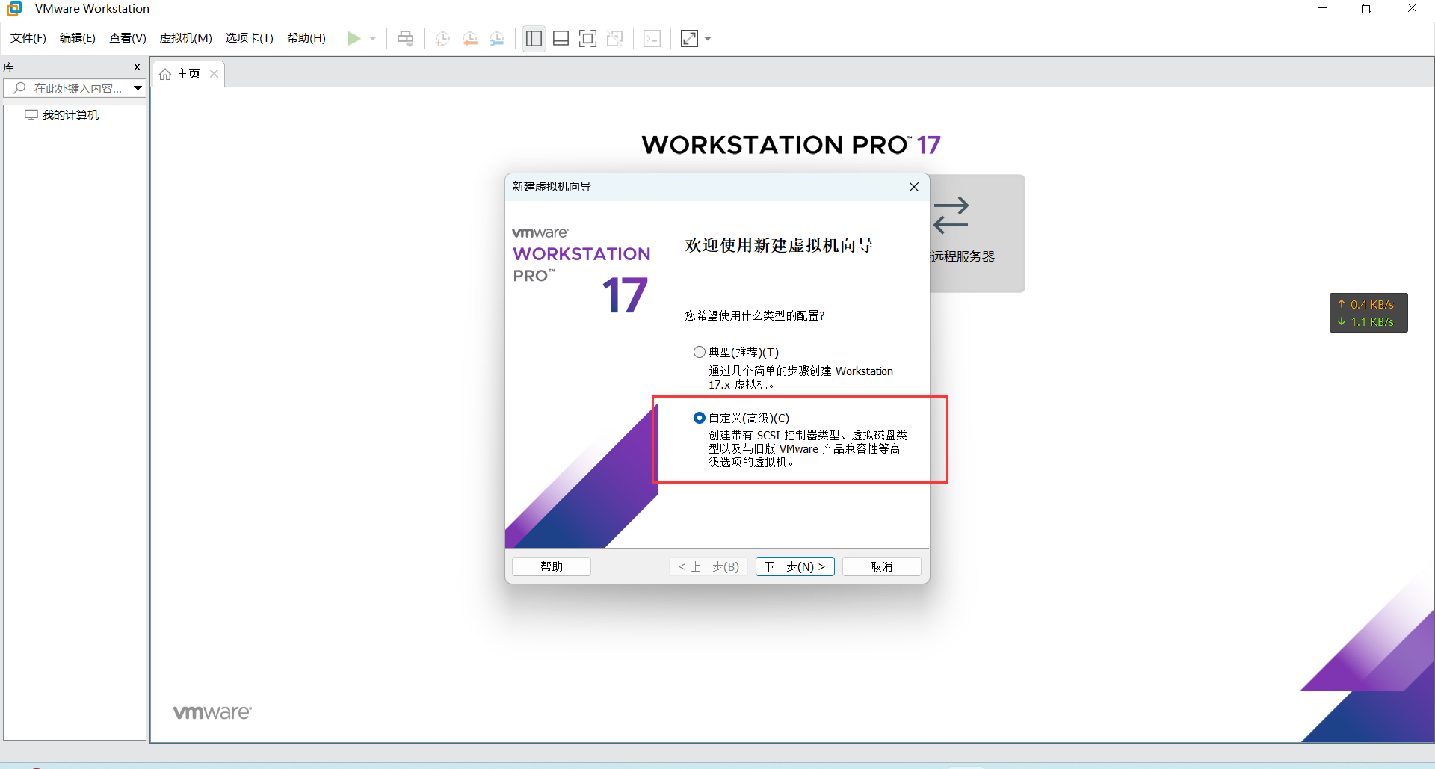Screen dimensions: 1435x769
Task: Toggle the thumbnail bar view icon
Action: tap(561, 38)
